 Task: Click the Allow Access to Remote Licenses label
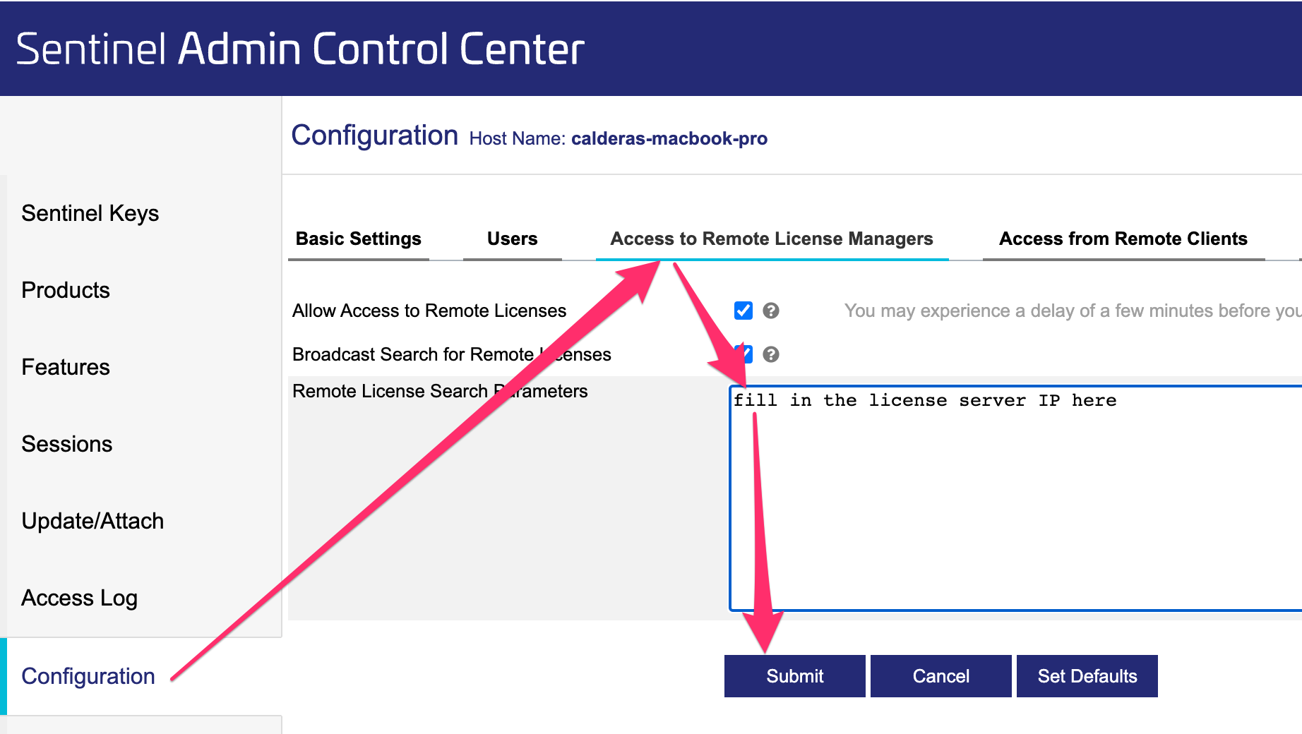429,311
